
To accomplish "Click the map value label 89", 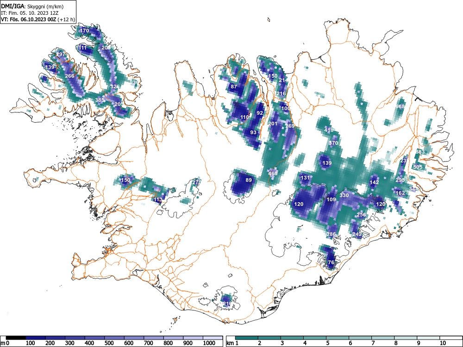I will [x=249, y=180].
